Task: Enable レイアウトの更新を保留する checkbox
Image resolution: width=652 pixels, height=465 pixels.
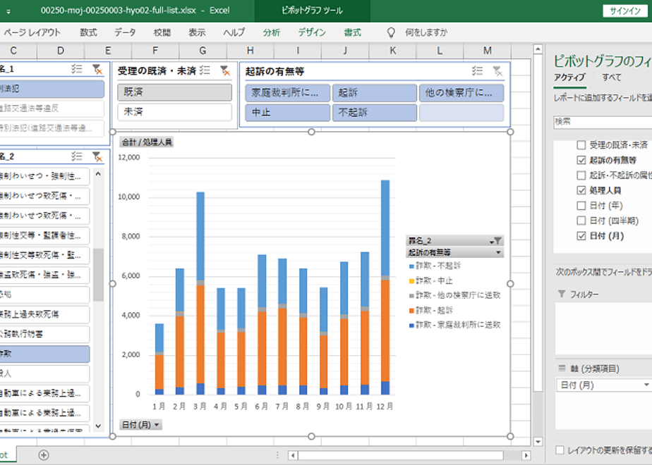Action: pyautogui.click(x=560, y=450)
